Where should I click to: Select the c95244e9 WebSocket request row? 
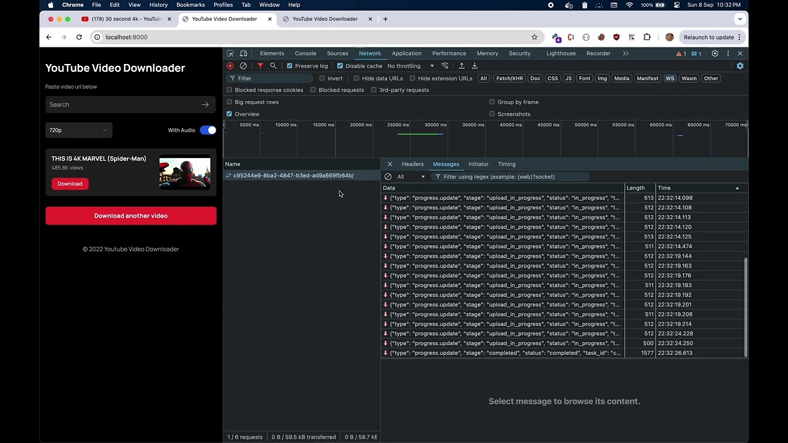pos(302,175)
